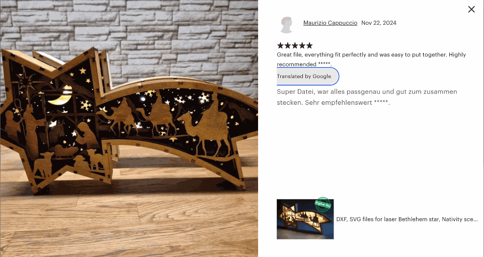
Task: Click the fifth star of the rating
Action: click(x=309, y=46)
